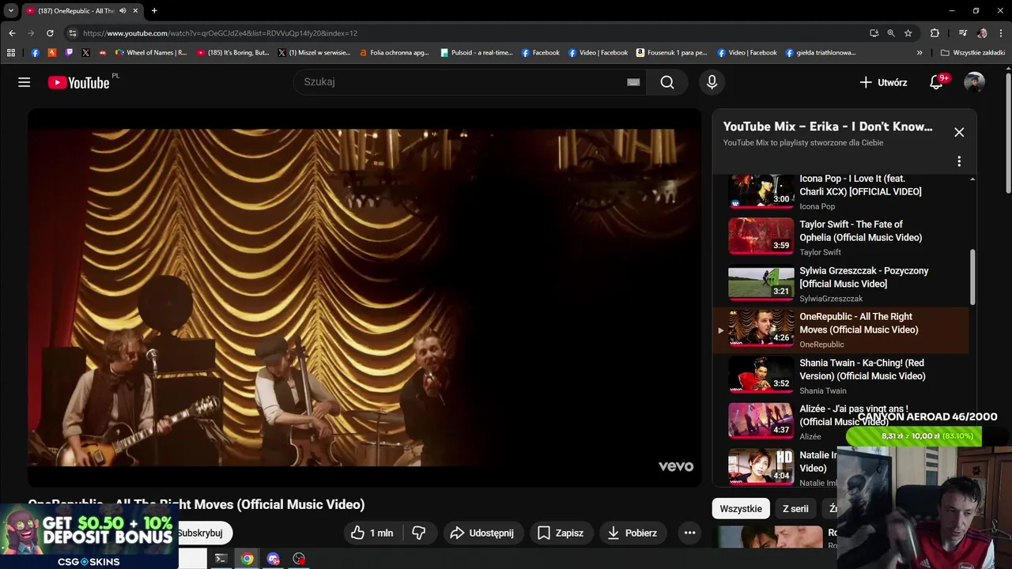This screenshot has width=1012, height=569.
Task: Like the video (1 mln)
Action: [372, 533]
